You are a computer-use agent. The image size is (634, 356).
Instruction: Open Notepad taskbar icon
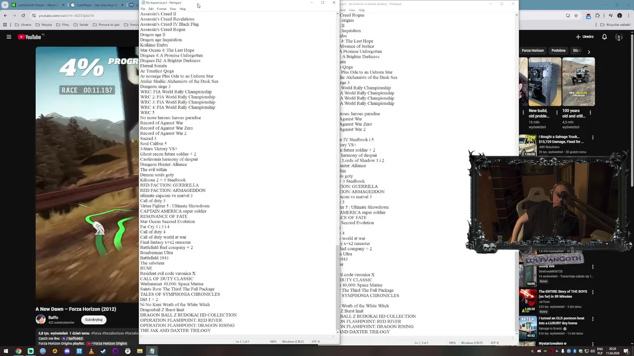pyautogui.click(x=152, y=352)
